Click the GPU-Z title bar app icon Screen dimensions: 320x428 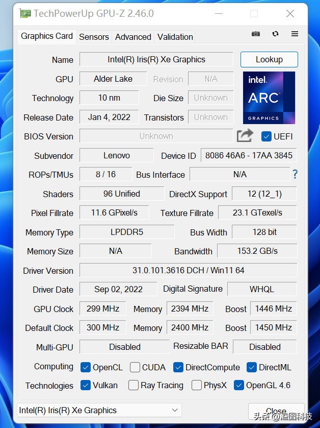25,13
